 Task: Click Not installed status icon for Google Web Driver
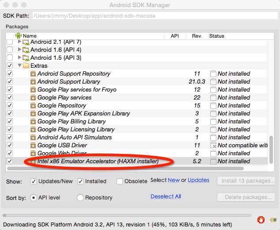[x=213, y=153]
